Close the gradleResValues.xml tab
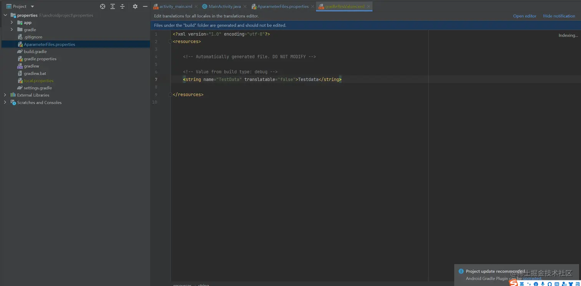Viewport: 581px width, 286px height. click(x=369, y=7)
